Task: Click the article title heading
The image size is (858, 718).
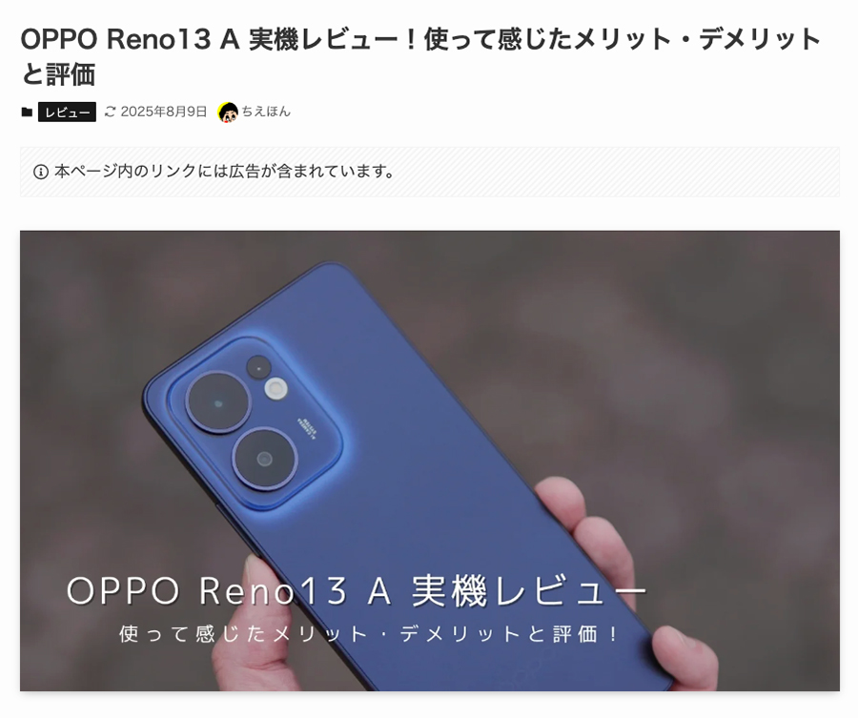Action: pos(420,56)
